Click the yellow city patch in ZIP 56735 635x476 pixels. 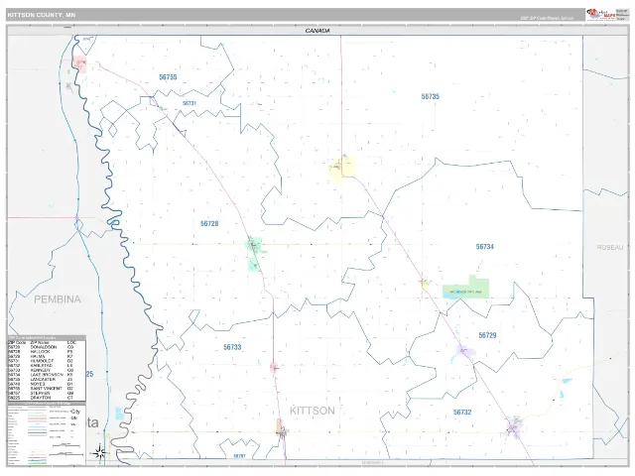(342, 168)
